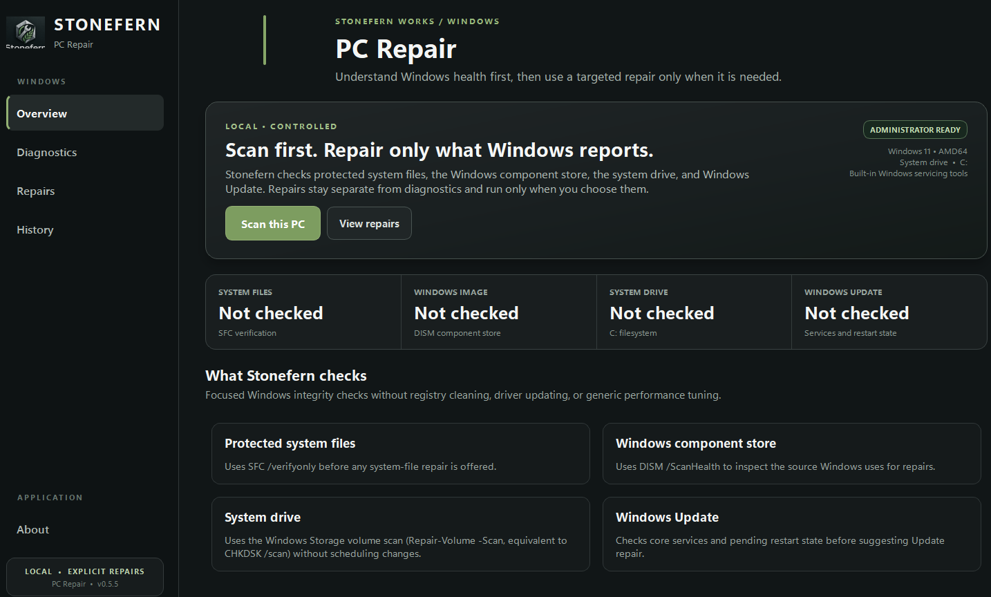Screen dimensions: 991x597
Task: Click the 'C: filesystem' caption
Action: (x=633, y=333)
